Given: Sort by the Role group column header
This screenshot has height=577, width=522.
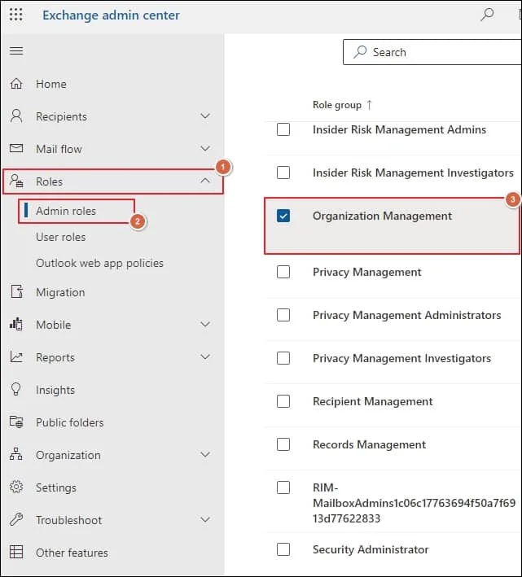Looking at the screenshot, I should point(337,105).
